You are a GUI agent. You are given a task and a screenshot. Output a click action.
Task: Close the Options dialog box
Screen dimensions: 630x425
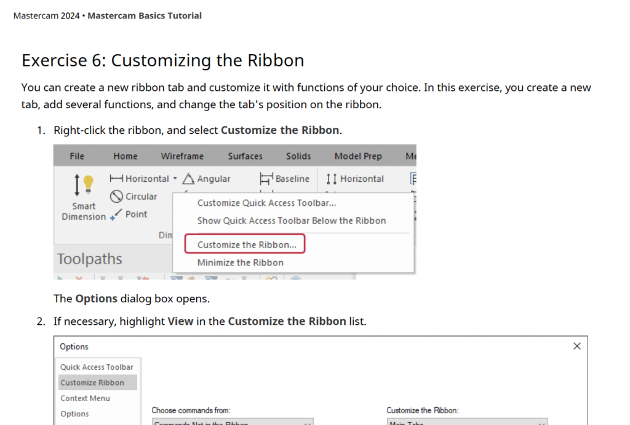pyautogui.click(x=577, y=346)
